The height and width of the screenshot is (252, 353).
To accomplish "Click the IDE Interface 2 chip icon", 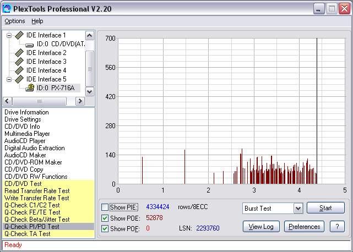I will (19, 53).
